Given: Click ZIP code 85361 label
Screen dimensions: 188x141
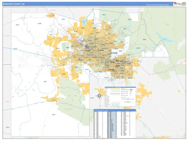Looking at the screenshot, I should pyautogui.click(x=51, y=35).
